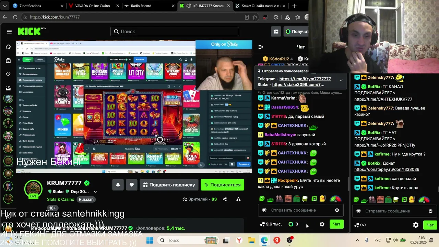Show hidden system tray icons
The width and height of the screenshot is (439, 247).
click(x=357, y=240)
